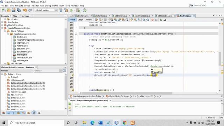Click the Windows taskbar search box

point(36,123)
